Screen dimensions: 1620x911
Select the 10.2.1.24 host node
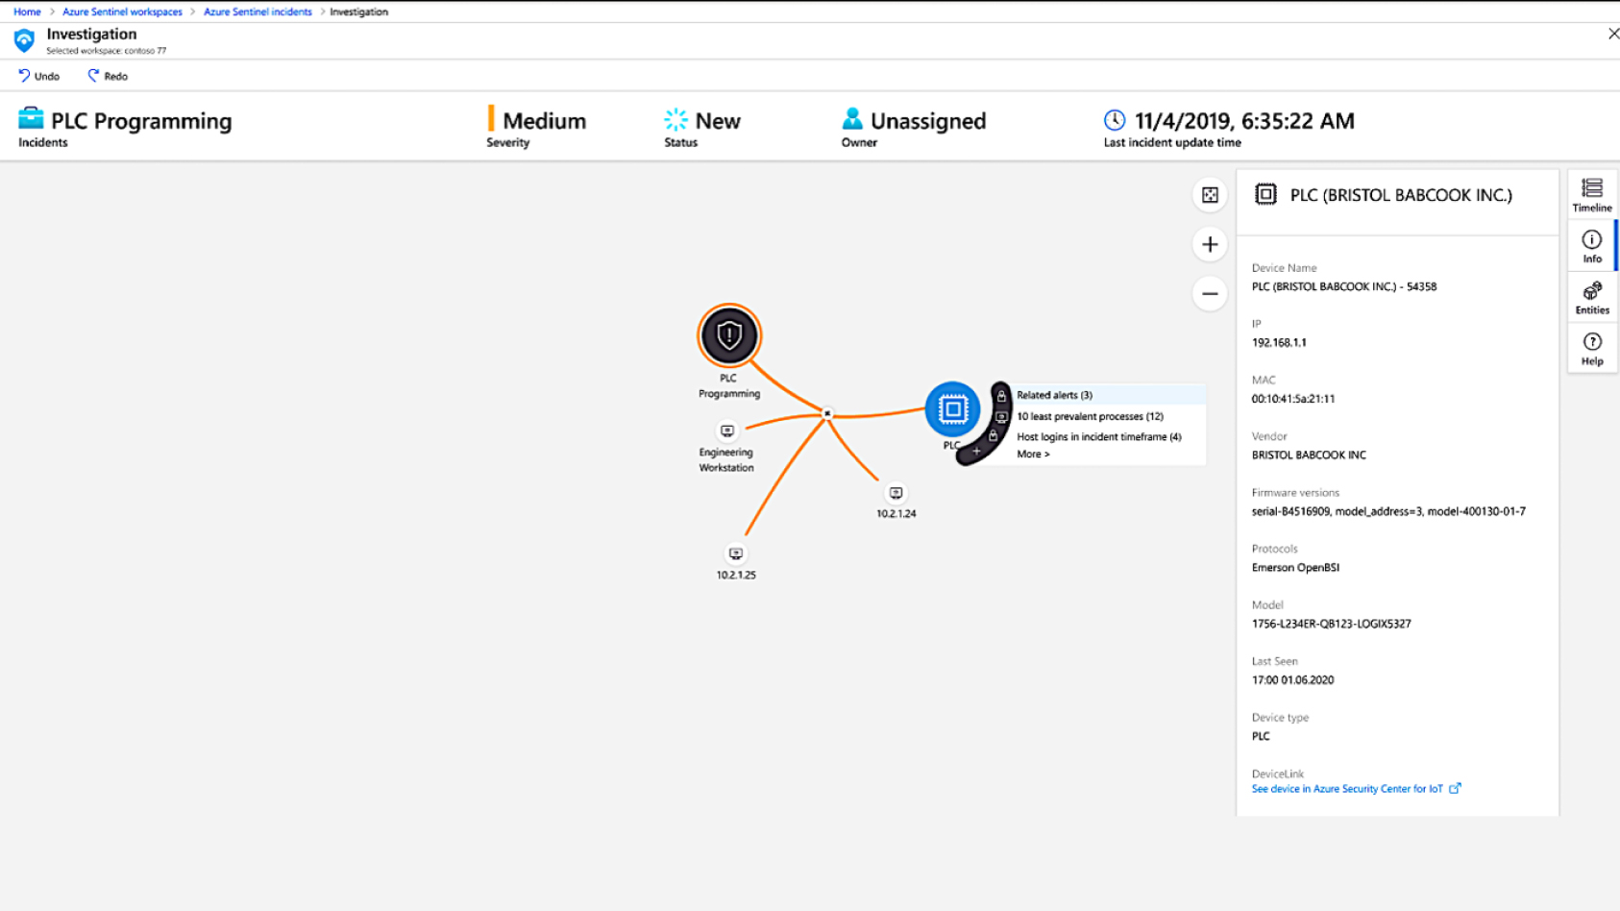tap(896, 493)
